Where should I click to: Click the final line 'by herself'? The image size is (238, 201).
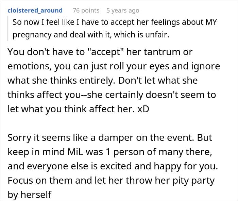pyautogui.click(x=30, y=195)
